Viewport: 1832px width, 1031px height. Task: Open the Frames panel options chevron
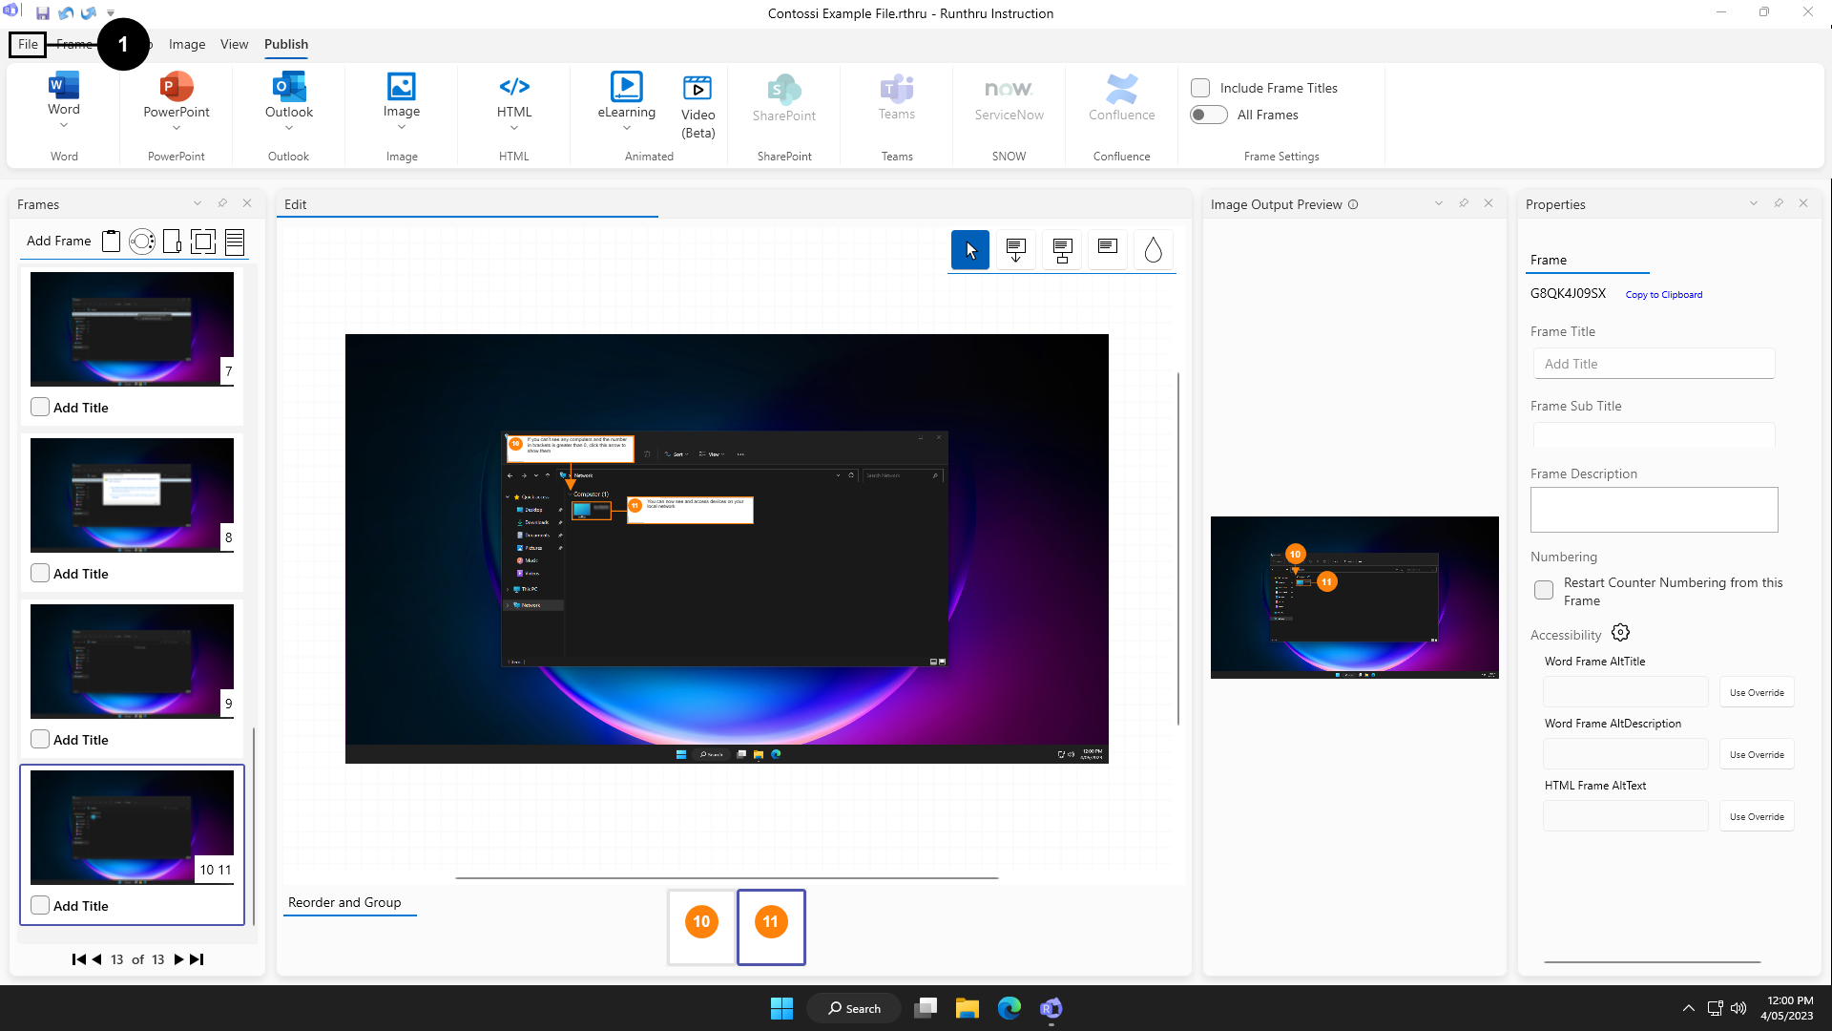[198, 203]
